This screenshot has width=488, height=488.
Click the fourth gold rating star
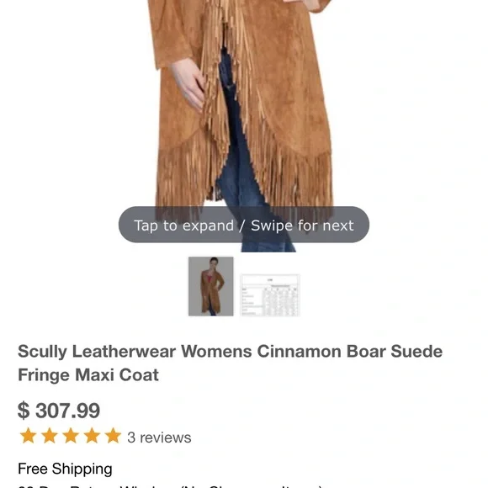point(92,436)
